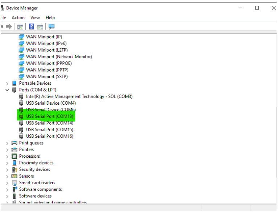Click the port icon of USB Serial Port (COM16)
The height and width of the screenshot is (214, 278).
21,137
